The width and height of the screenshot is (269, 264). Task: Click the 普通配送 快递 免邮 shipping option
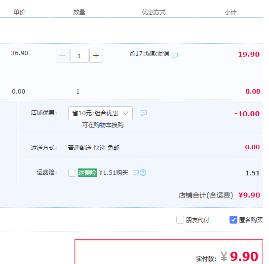pos(94,148)
